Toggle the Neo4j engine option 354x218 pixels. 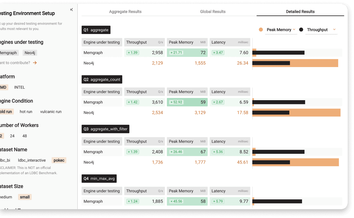(x=30, y=53)
